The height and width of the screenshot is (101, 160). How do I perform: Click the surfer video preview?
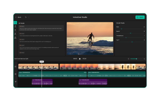(90, 39)
